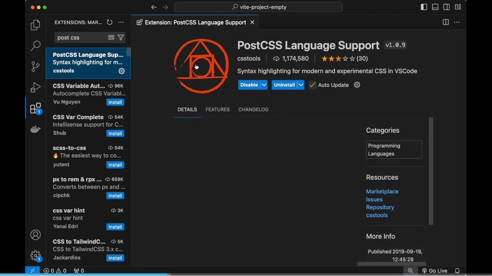Open extensions view more actions menu
The image size is (492, 276).
tap(121, 22)
